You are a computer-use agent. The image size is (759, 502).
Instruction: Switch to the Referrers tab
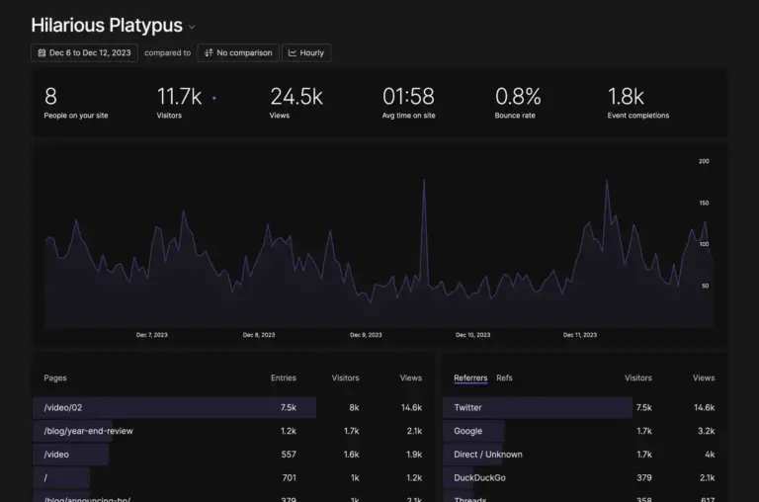[x=470, y=377]
